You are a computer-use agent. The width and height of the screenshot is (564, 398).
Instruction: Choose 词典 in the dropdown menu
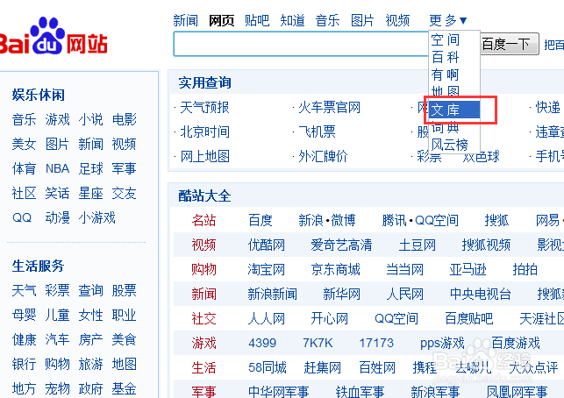[446, 127]
